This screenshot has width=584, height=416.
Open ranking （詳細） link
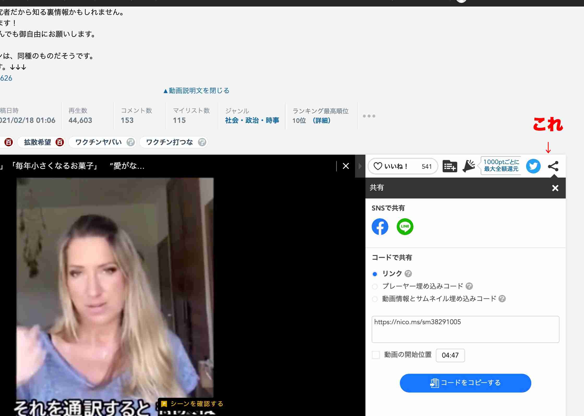[x=321, y=120]
